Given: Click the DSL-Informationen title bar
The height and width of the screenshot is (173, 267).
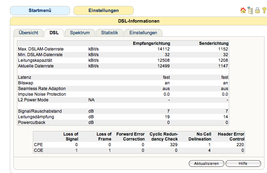Looking at the screenshot, I should [x=139, y=21].
